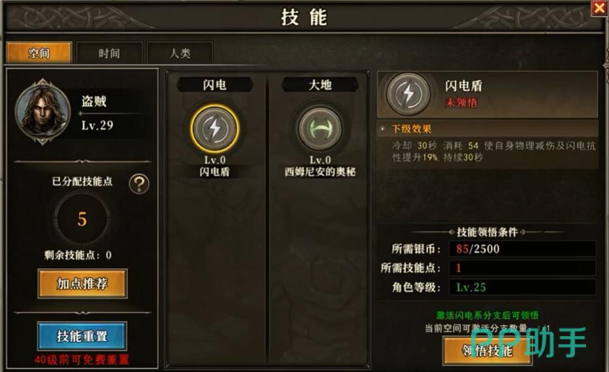
Task: Select the 大地 branch header
Action: pyautogui.click(x=320, y=85)
